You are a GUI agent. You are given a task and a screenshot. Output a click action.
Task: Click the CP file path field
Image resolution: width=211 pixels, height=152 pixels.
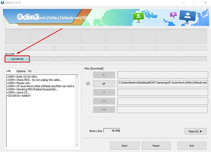pyautogui.click(x=163, y=92)
